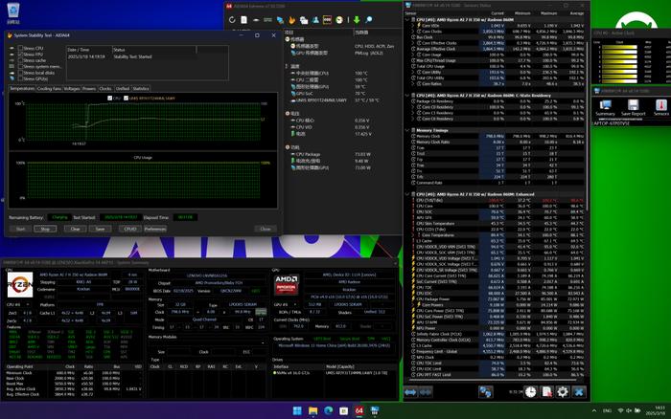The height and width of the screenshot is (419, 671).
Task: Open the Recycle Bin desktop icon
Action: point(13,12)
